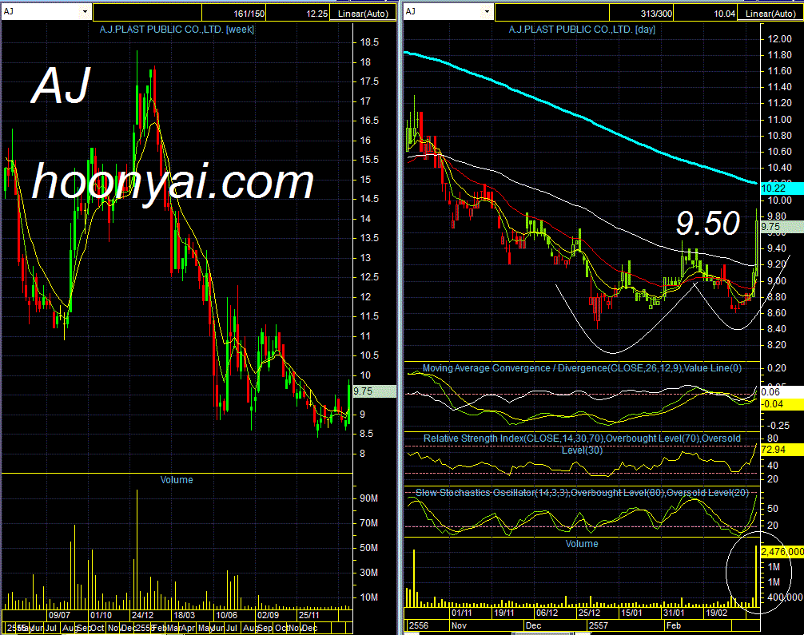Screen dimensions: 804x635
Task: Open the symbol dropdown arrow in daily chart
Action: 488,12
